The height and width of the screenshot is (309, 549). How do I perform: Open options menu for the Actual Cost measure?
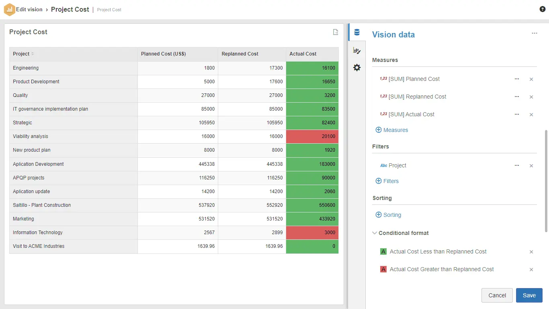tap(517, 114)
